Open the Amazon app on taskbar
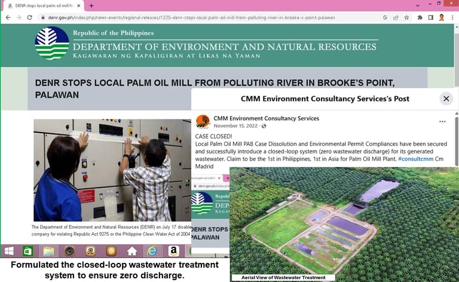The height and width of the screenshot is (282, 459). click(x=173, y=251)
